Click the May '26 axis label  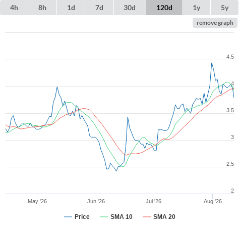click(37, 201)
